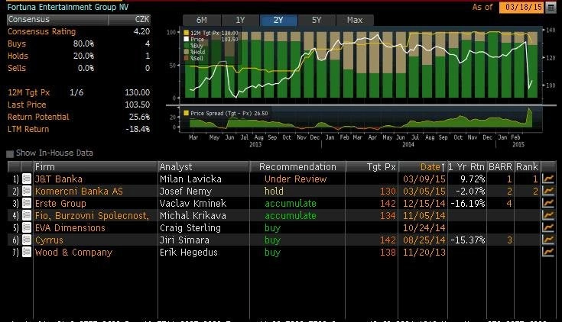This screenshot has height=322, width=562.
Task: Edit the As of date field 03/18/15
Action: point(521,7)
